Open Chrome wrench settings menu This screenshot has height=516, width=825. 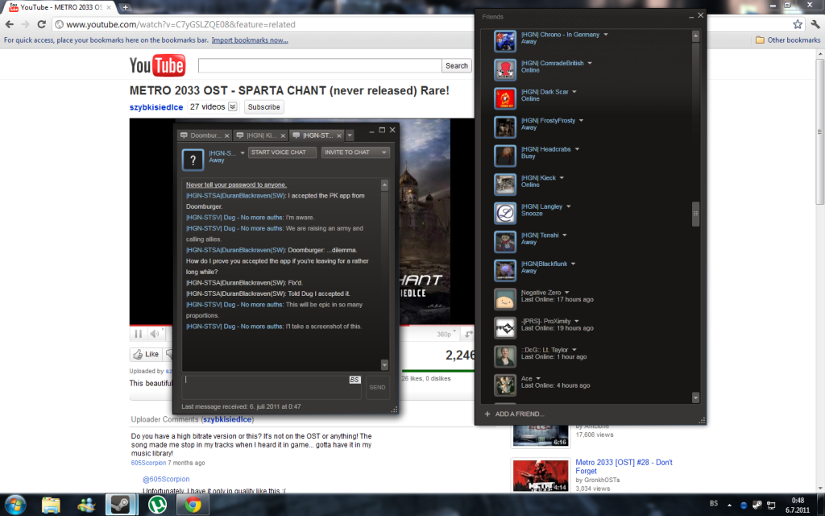(x=815, y=24)
